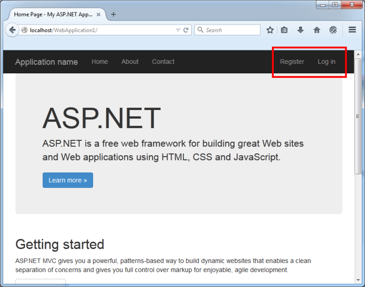Open the About navbar item
This screenshot has width=365, height=287.
pyautogui.click(x=130, y=61)
